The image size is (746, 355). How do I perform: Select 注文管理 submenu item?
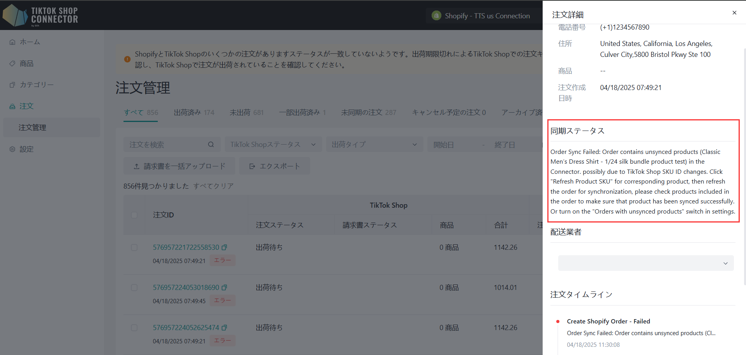point(51,127)
